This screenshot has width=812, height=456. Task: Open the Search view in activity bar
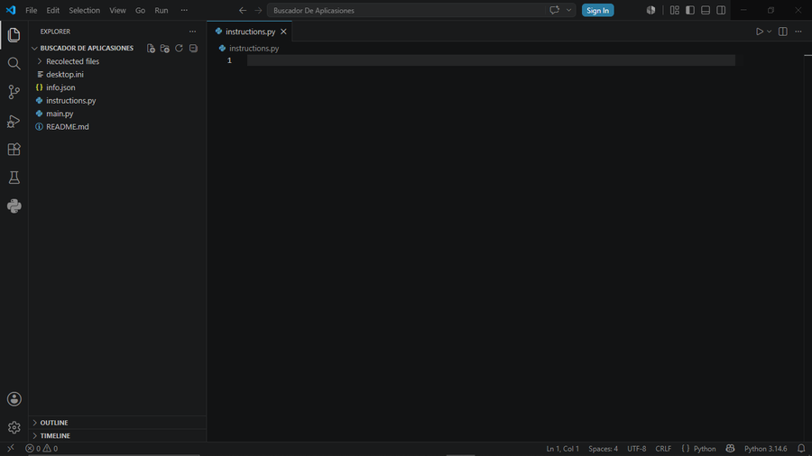point(14,64)
